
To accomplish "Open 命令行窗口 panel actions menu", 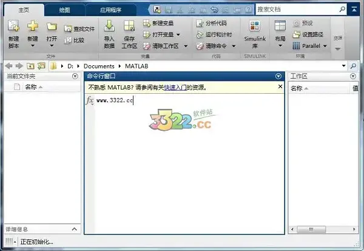I will pos(278,76).
